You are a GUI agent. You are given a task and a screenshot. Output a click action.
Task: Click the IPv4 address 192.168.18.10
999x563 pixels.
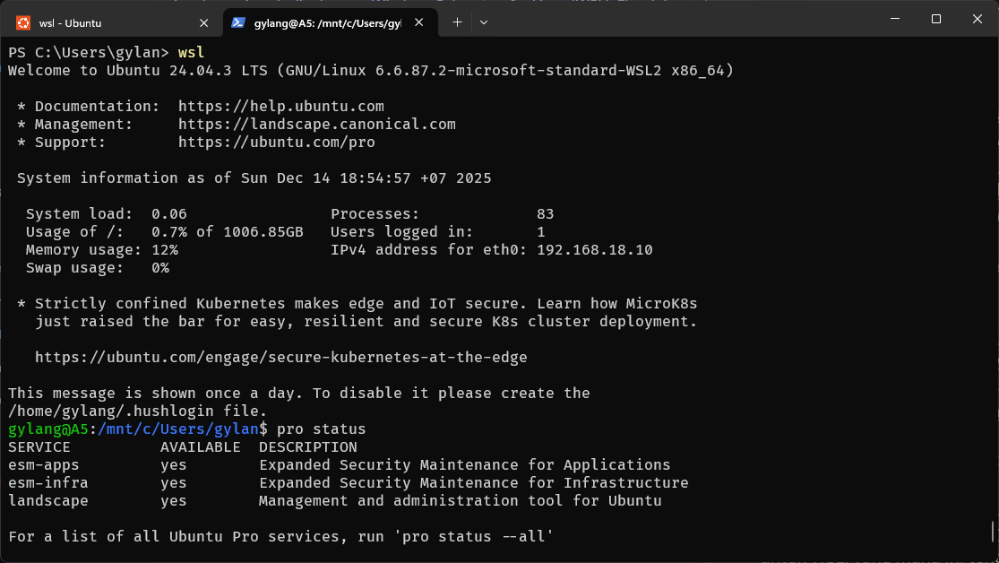pyautogui.click(x=594, y=250)
